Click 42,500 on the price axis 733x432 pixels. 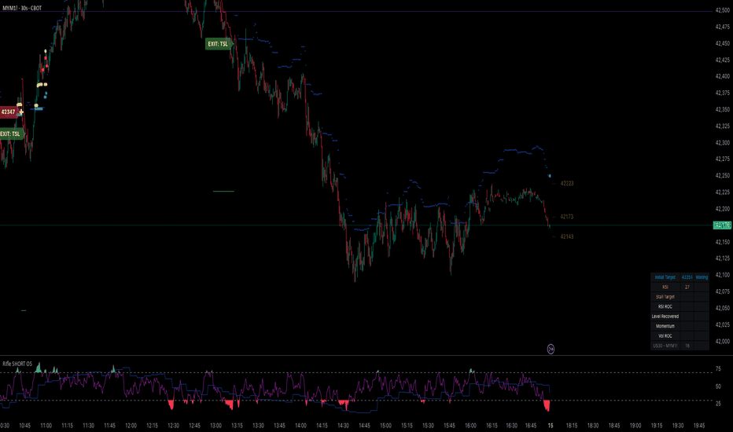722,10
